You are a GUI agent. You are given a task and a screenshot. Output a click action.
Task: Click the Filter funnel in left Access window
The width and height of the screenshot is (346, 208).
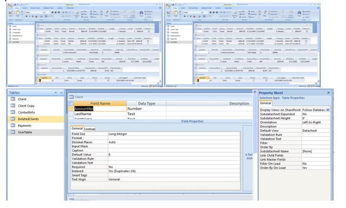(x=107, y=13)
